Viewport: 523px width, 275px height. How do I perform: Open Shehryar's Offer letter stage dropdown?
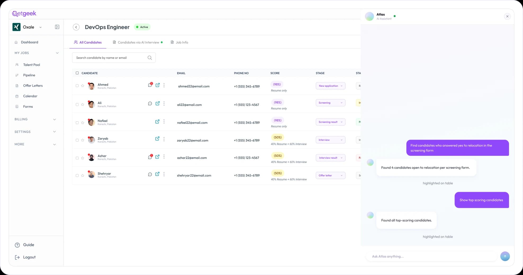click(330, 175)
